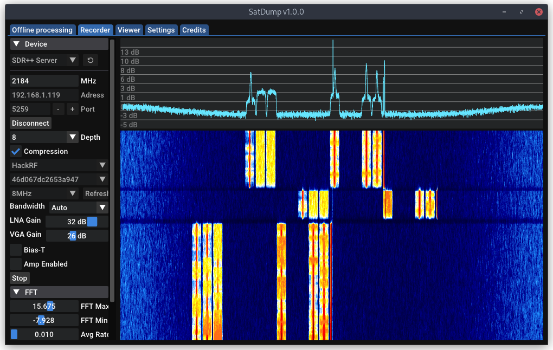
Task: Click the frequency field showing 2184
Action: 44,81
